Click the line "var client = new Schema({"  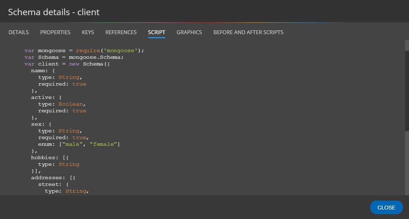click(67, 64)
